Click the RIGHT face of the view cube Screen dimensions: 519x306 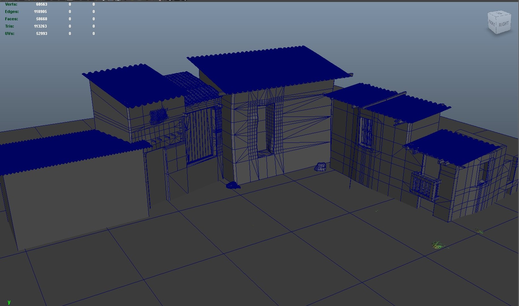[504, 24]
